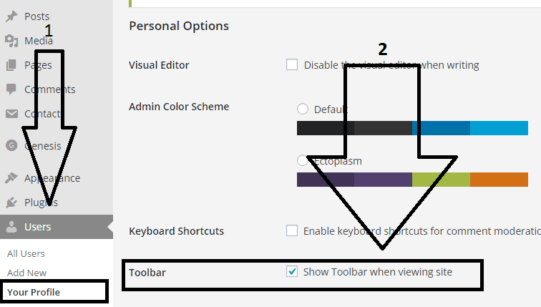The height and width of the screenshot is (307, 541).
Task: Click the Comments speech bubble icon
Action: pos(11,89)
